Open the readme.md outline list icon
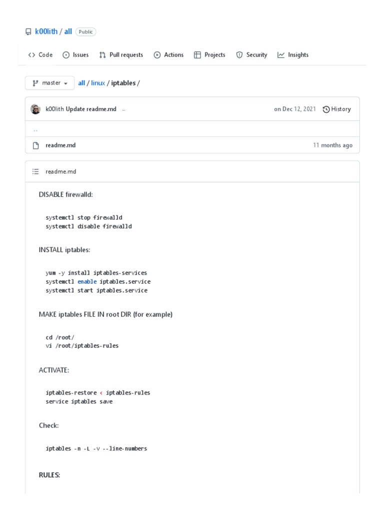Viewport: 384px width, 512px height. click(x=35, y=171)
